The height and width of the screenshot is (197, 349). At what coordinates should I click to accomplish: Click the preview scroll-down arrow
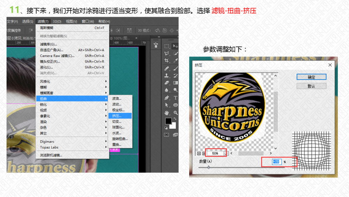pos(276,148)
